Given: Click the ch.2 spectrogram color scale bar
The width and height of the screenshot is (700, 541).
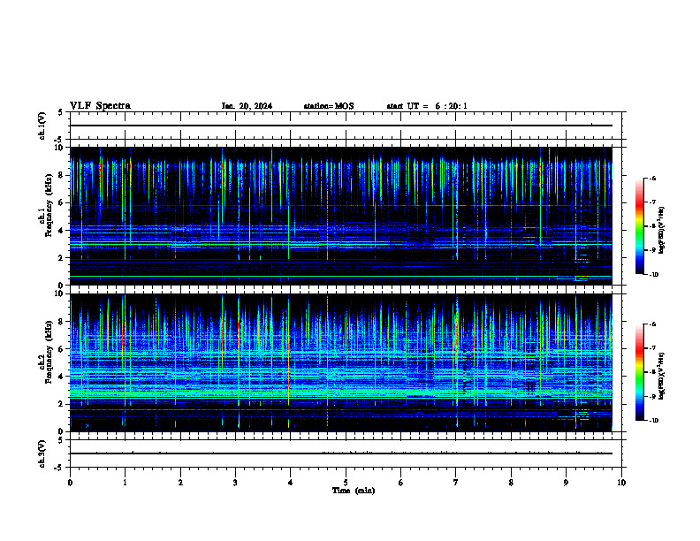Looking at the screenshot, I should (x=639, y=372).
